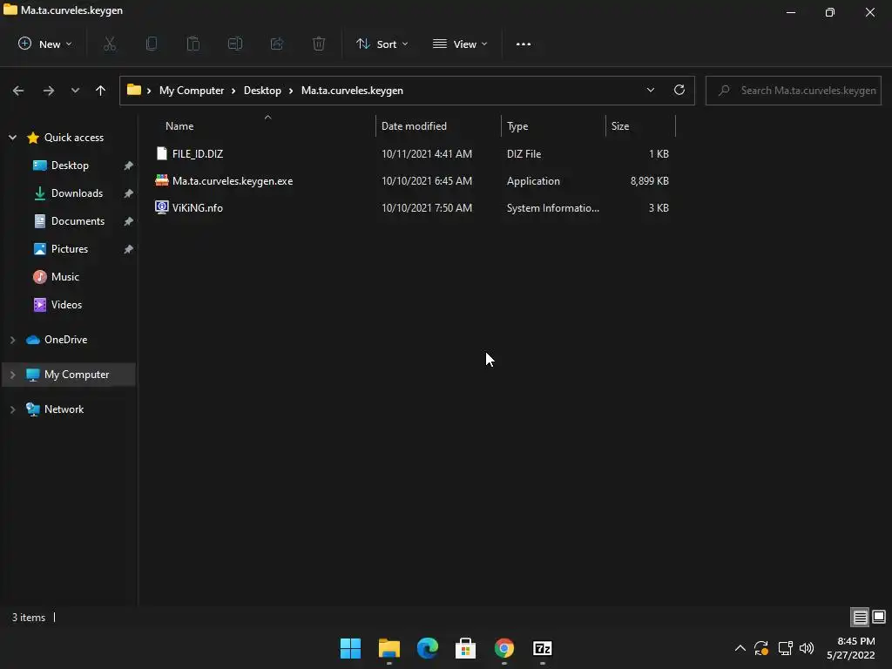This screenshot has width=892, height=669.
Task: Open the clock and date panel
Action: click(851, 648)
